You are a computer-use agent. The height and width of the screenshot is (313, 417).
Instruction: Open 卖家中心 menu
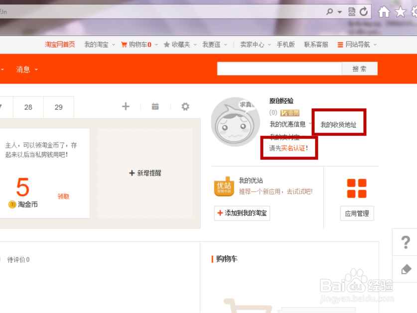click(252, 44)
